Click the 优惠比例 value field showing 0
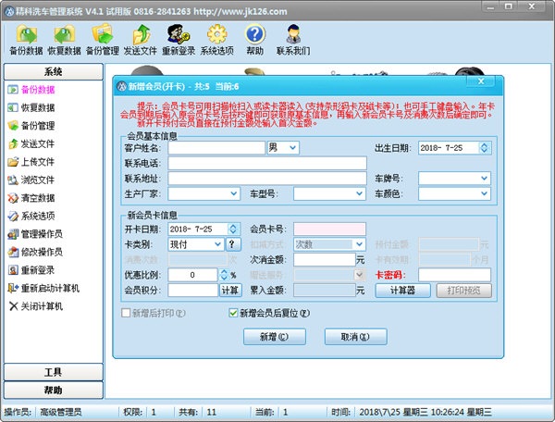Screen dimensions: 555x422 [192, 275]
